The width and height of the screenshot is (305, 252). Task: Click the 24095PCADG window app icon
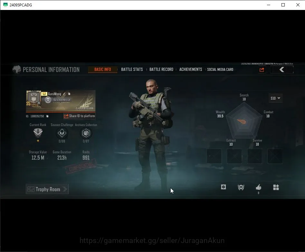pyautogui.click(x=5, y=5)
